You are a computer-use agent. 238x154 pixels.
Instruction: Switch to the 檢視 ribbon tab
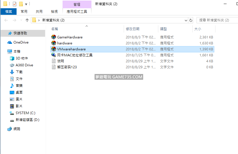pos(54,11)
